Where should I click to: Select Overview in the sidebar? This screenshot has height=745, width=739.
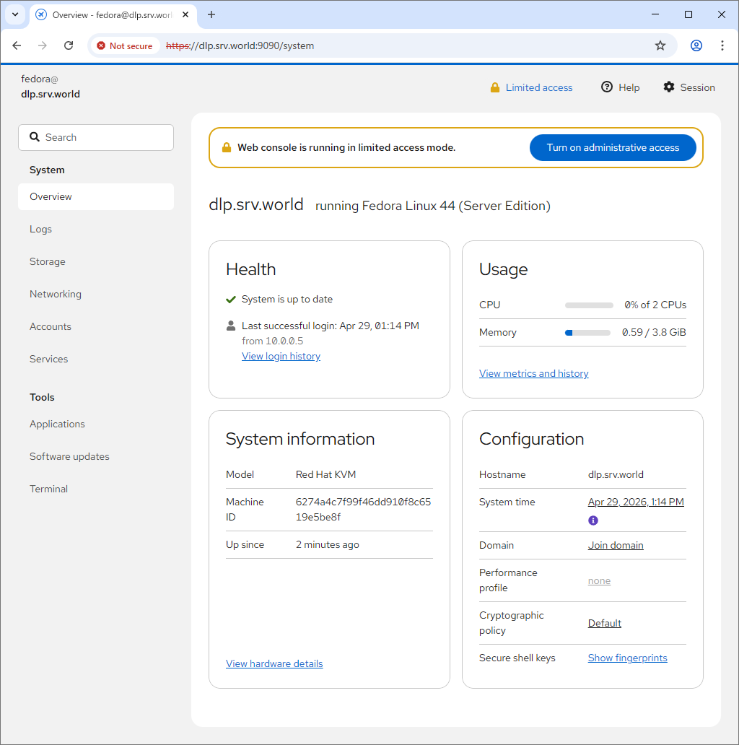[96, 196]
